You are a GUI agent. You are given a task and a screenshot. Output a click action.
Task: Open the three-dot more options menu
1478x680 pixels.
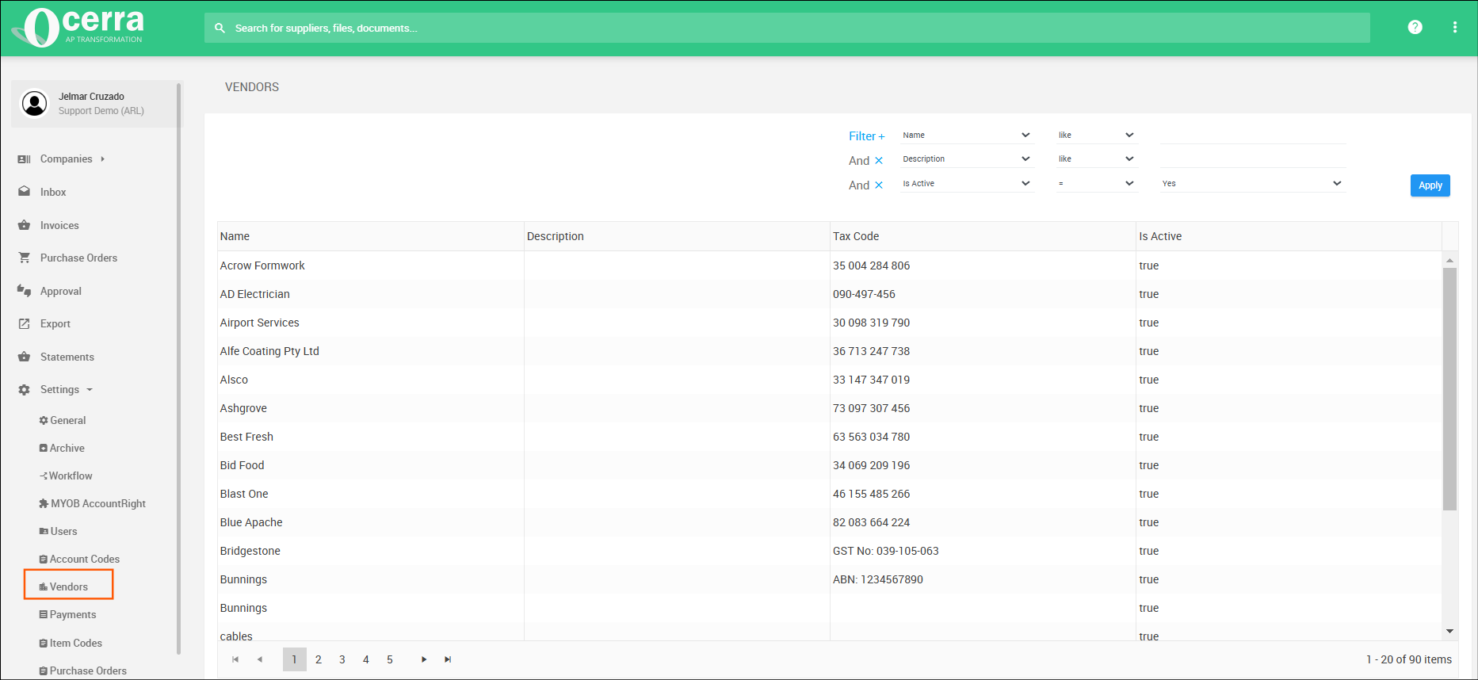coord(1455,27)
